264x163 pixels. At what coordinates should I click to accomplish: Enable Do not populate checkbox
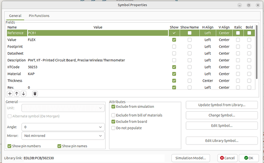[113, 128]
